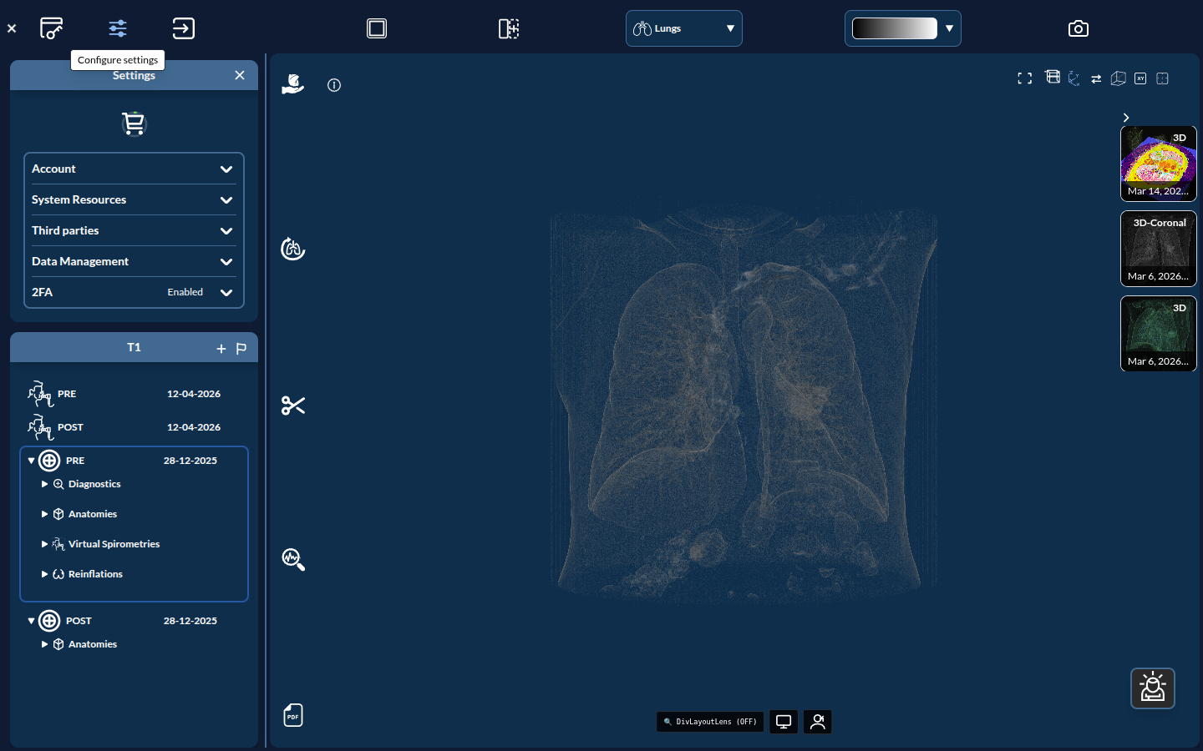Take a screenshot with the camera icon
1203x751 pixels.
pos(1079,28)
